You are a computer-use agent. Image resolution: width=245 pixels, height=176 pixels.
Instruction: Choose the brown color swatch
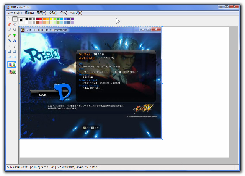tap(37, 22)
